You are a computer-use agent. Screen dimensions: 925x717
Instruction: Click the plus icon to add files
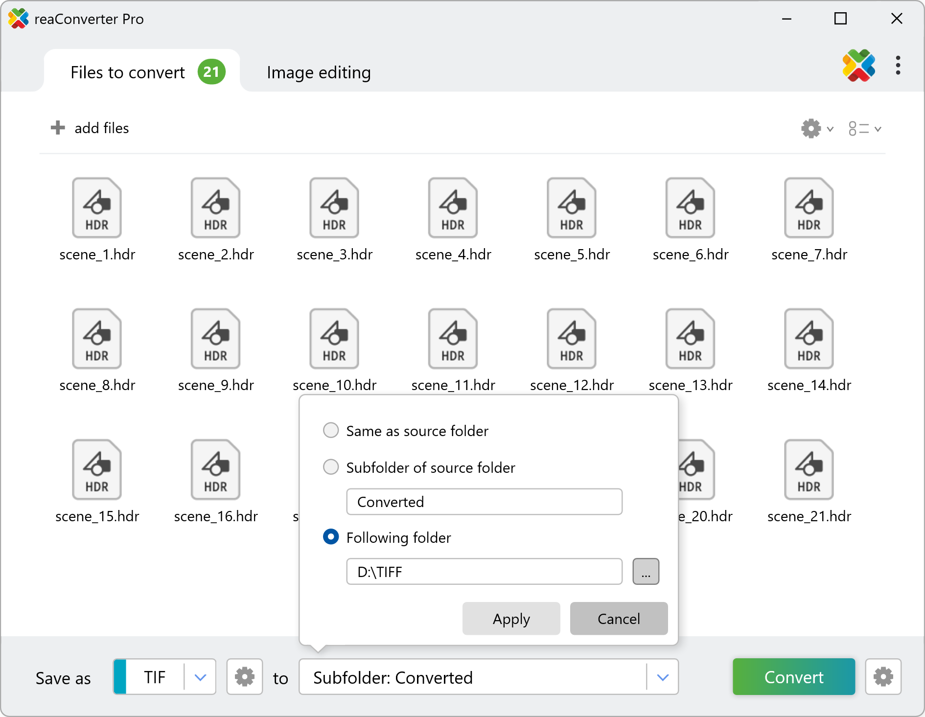pos(58,128)
